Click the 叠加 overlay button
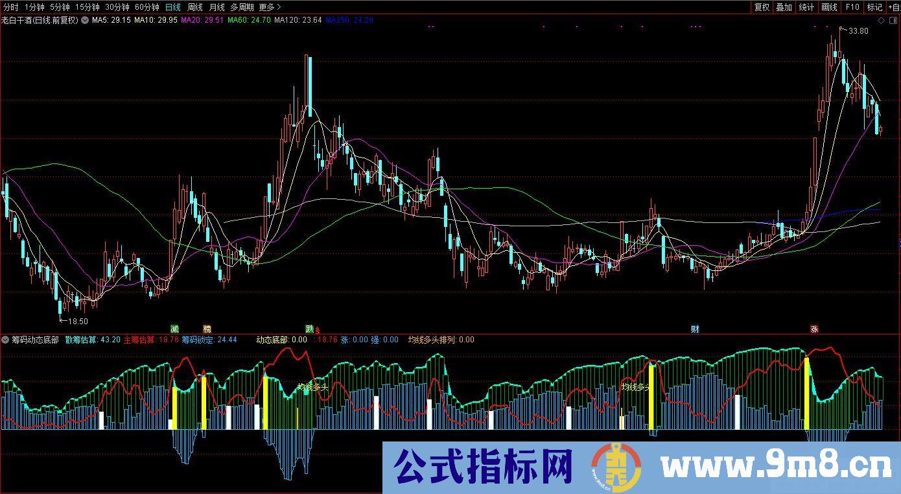Image resolution: width=901 pixels, height=494 pixels. click(784, 7)
